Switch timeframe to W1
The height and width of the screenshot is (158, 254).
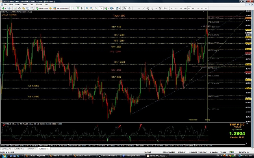point(202,8)
